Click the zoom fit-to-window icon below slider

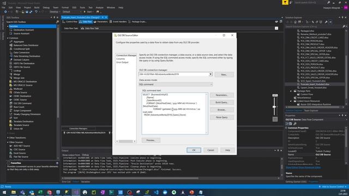coord(275,119)
